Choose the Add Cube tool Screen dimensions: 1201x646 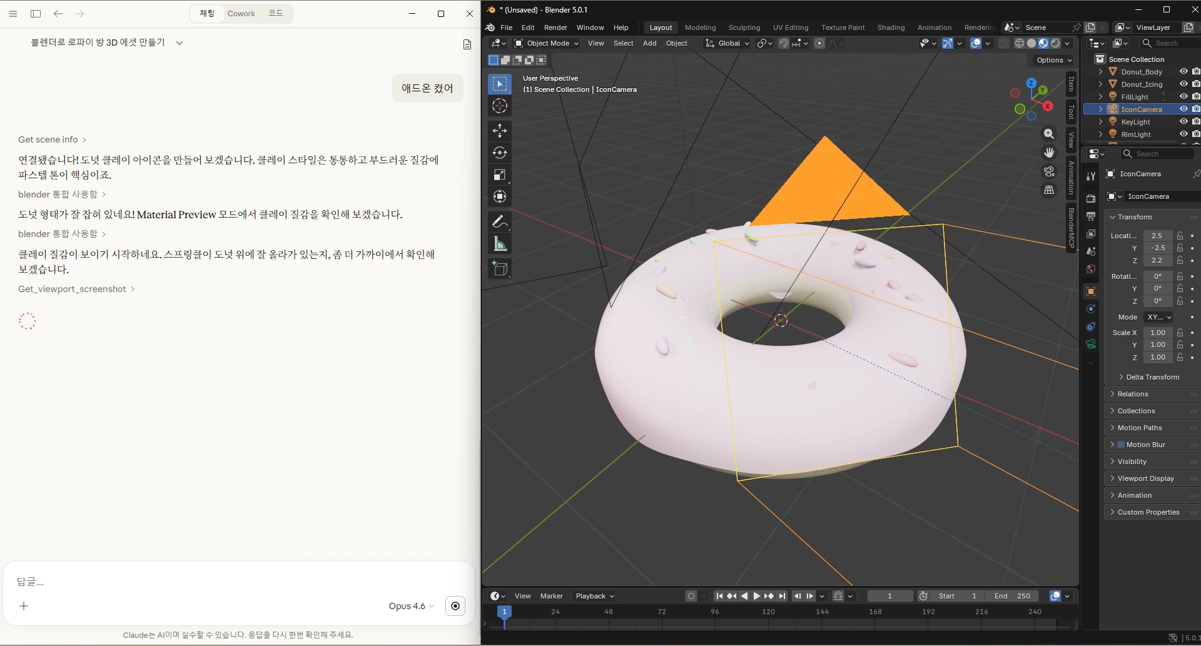[x=499, y=269]
